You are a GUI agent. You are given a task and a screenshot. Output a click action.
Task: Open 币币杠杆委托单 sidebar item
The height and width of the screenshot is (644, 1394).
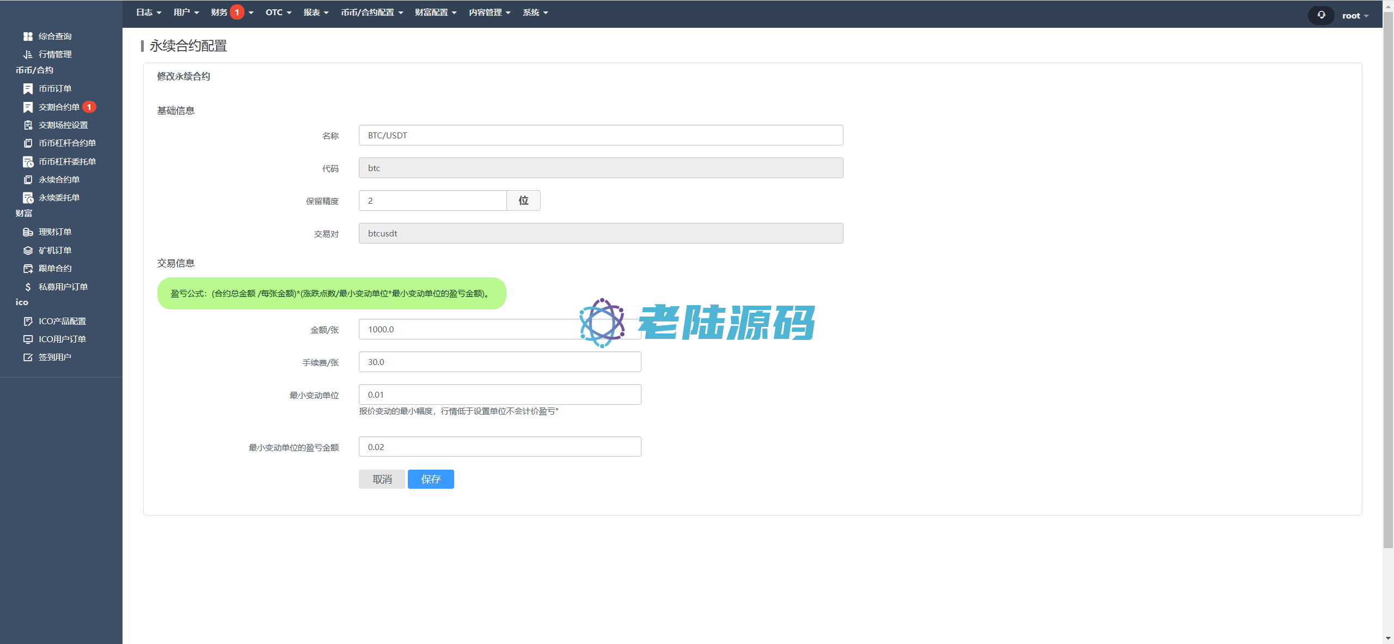click(67, 162)
